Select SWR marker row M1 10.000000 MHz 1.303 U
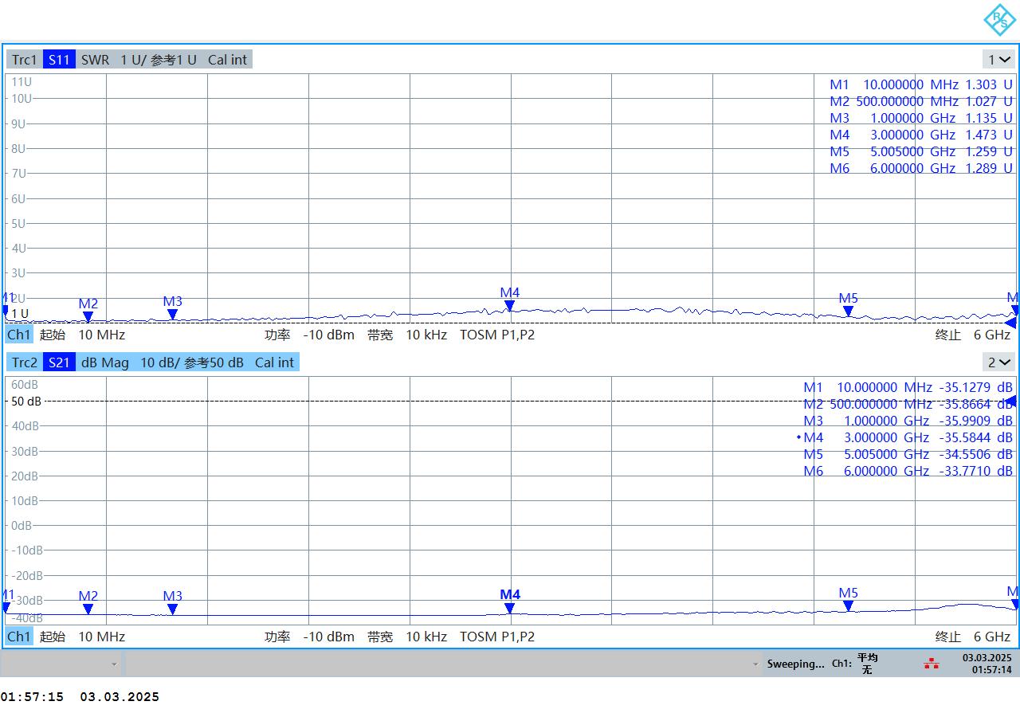Screen dimensions: 1020x717 921,84
